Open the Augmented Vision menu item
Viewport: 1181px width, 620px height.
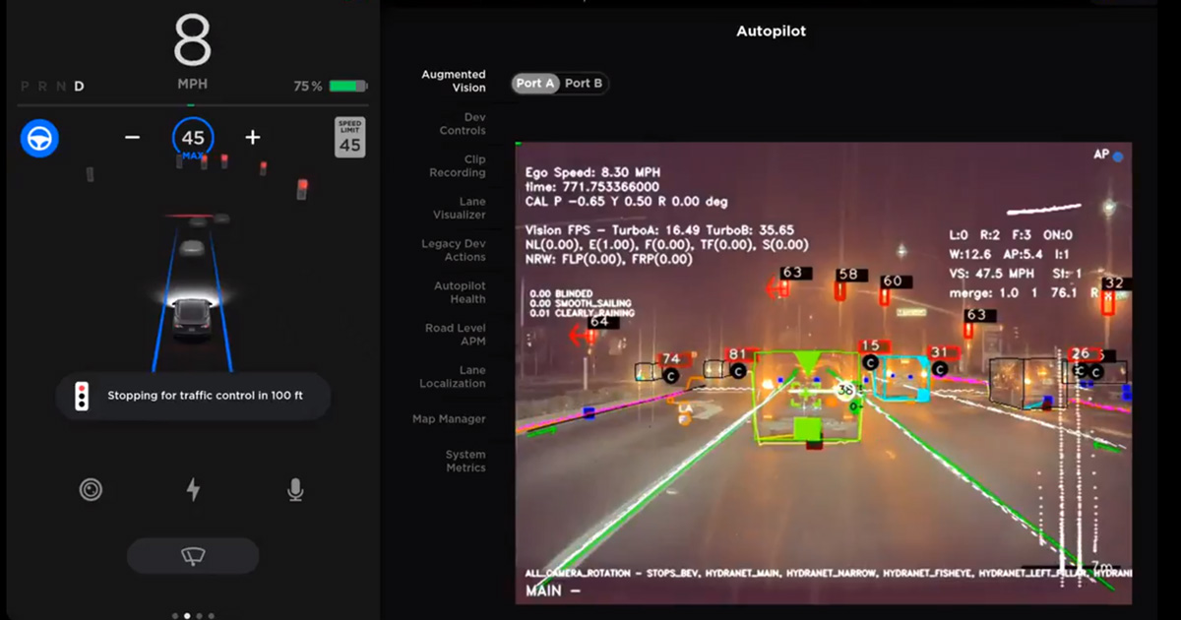pyautogui.click(x=454, y=81)
